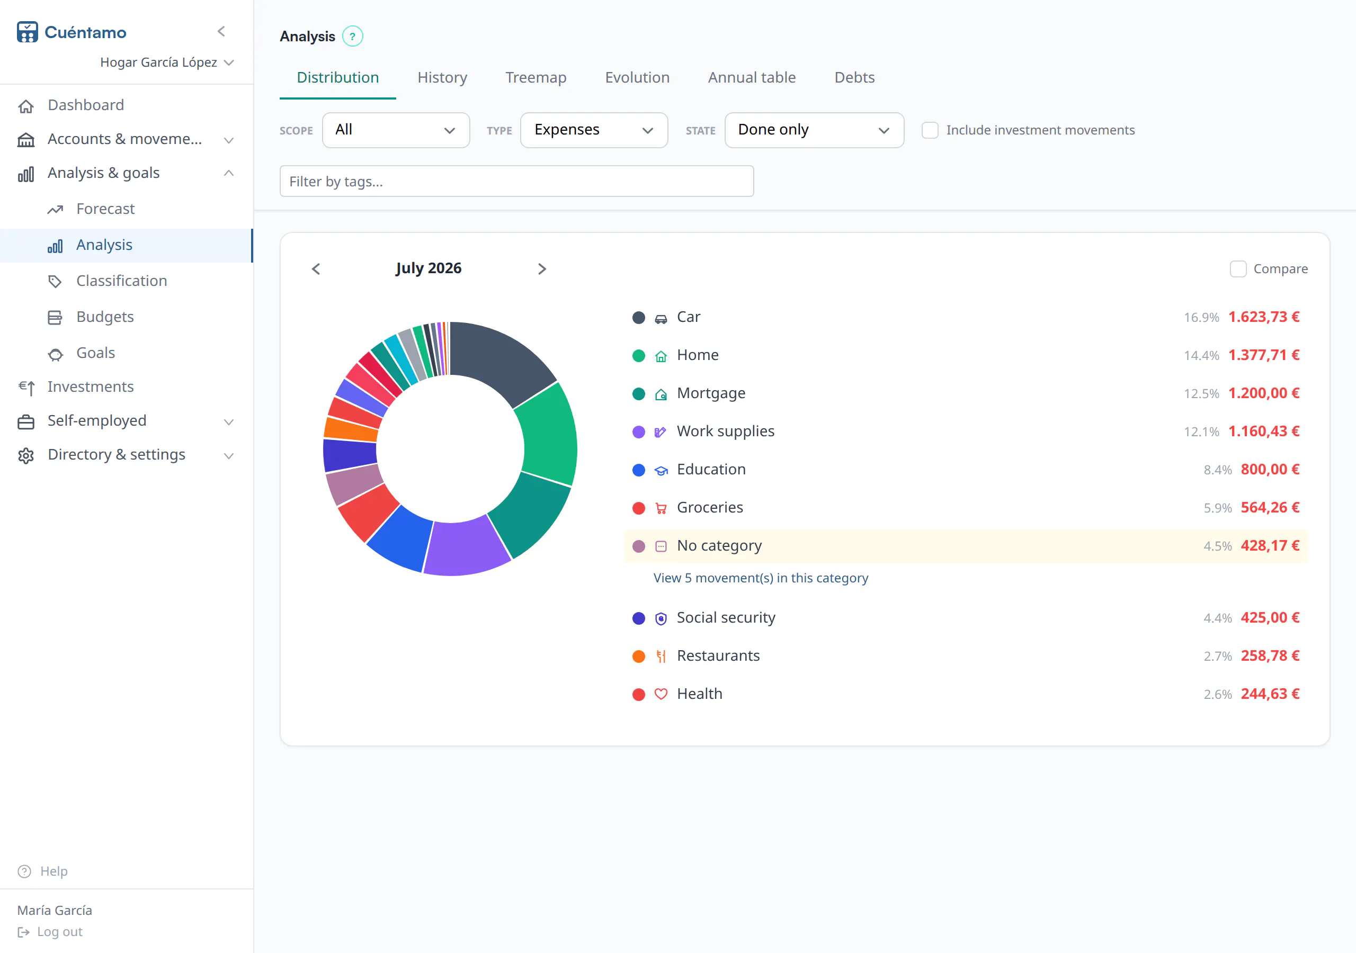Open View 5 movement(s) in this category
The height and width of the screenshot is (953, 1356).
pyautogui.click(x=761, y=578)
